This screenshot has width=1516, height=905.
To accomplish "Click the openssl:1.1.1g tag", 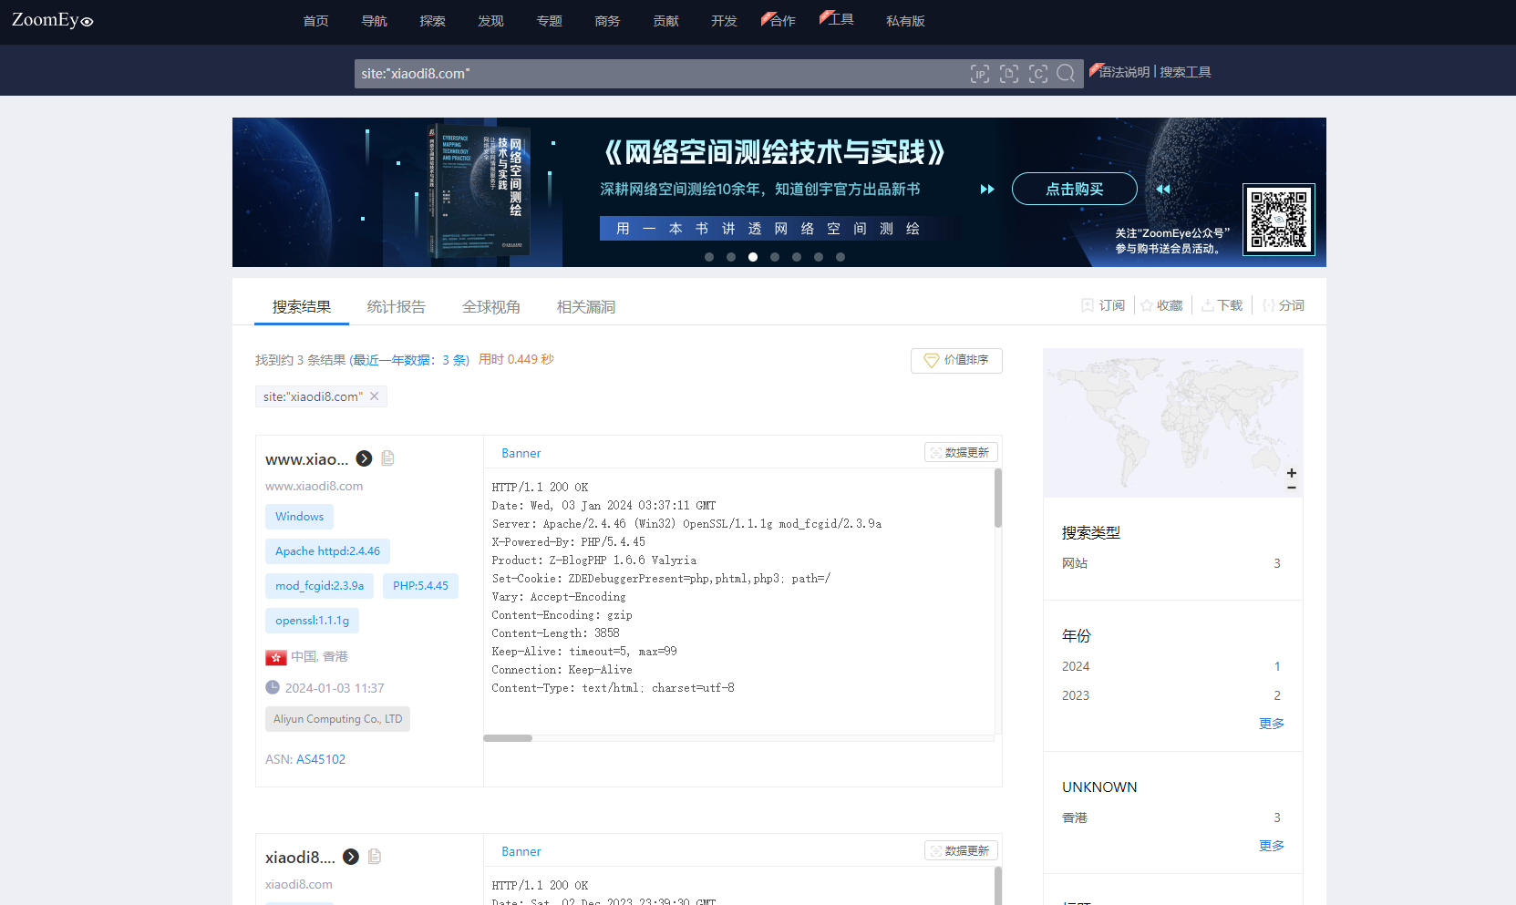I will click(312, 621).
